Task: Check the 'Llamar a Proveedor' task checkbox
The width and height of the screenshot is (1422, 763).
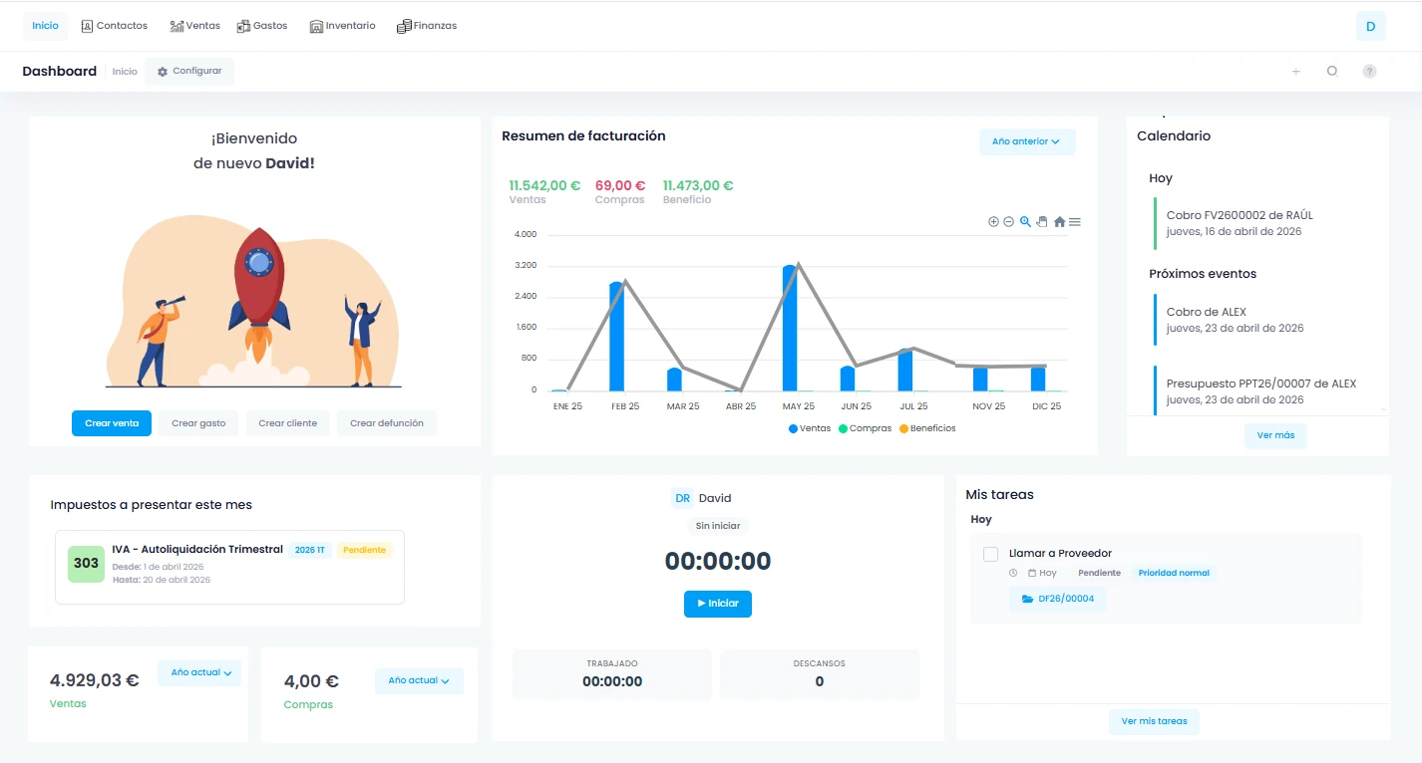Action: pyautogui.click(x=990, y=554)
